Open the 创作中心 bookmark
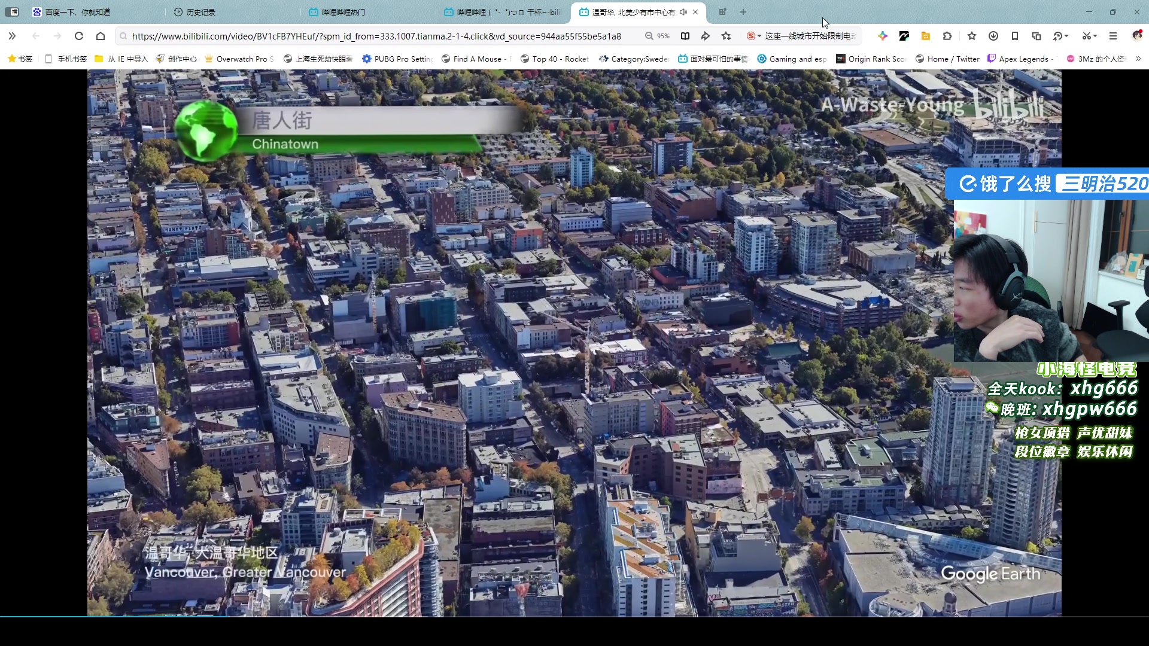This screenshot has width=1149, height=646. tap(176, 59)
